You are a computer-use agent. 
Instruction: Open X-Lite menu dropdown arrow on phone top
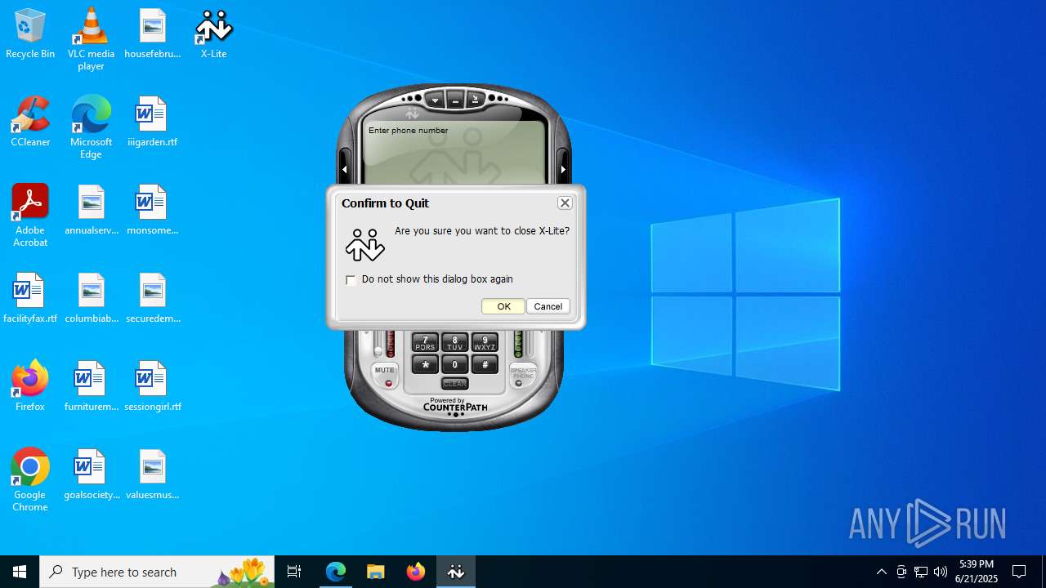pos(435,100)
